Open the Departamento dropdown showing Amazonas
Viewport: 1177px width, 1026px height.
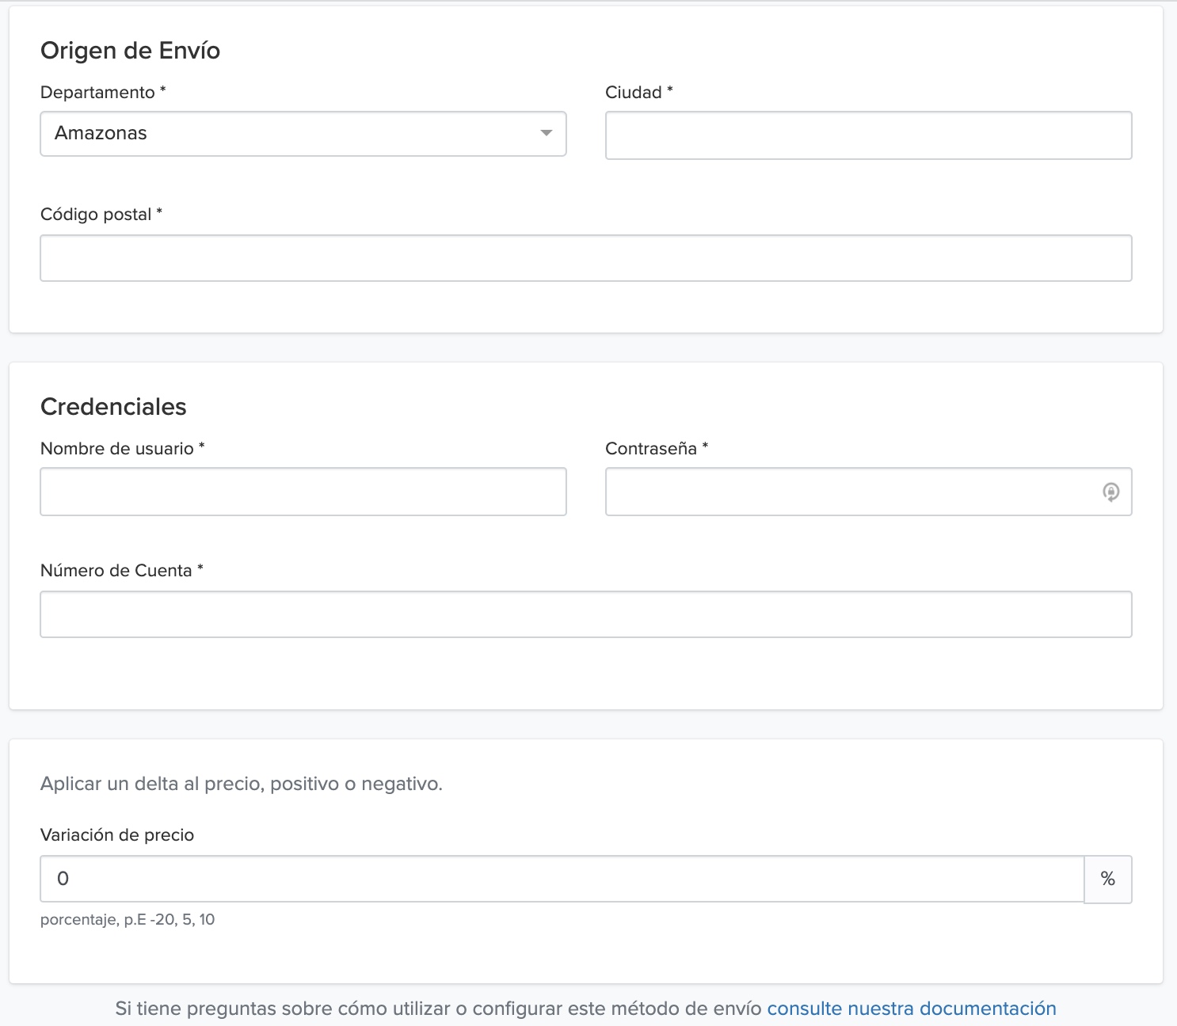293,134
